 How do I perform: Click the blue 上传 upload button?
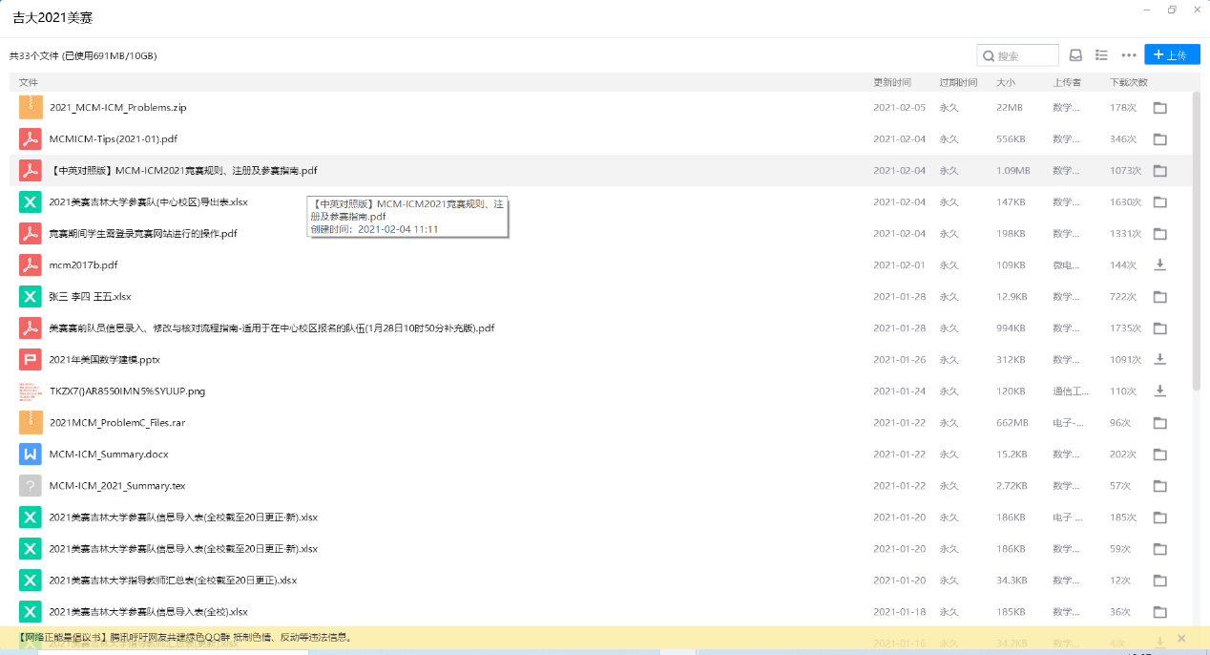click(x=1172, y=55)
